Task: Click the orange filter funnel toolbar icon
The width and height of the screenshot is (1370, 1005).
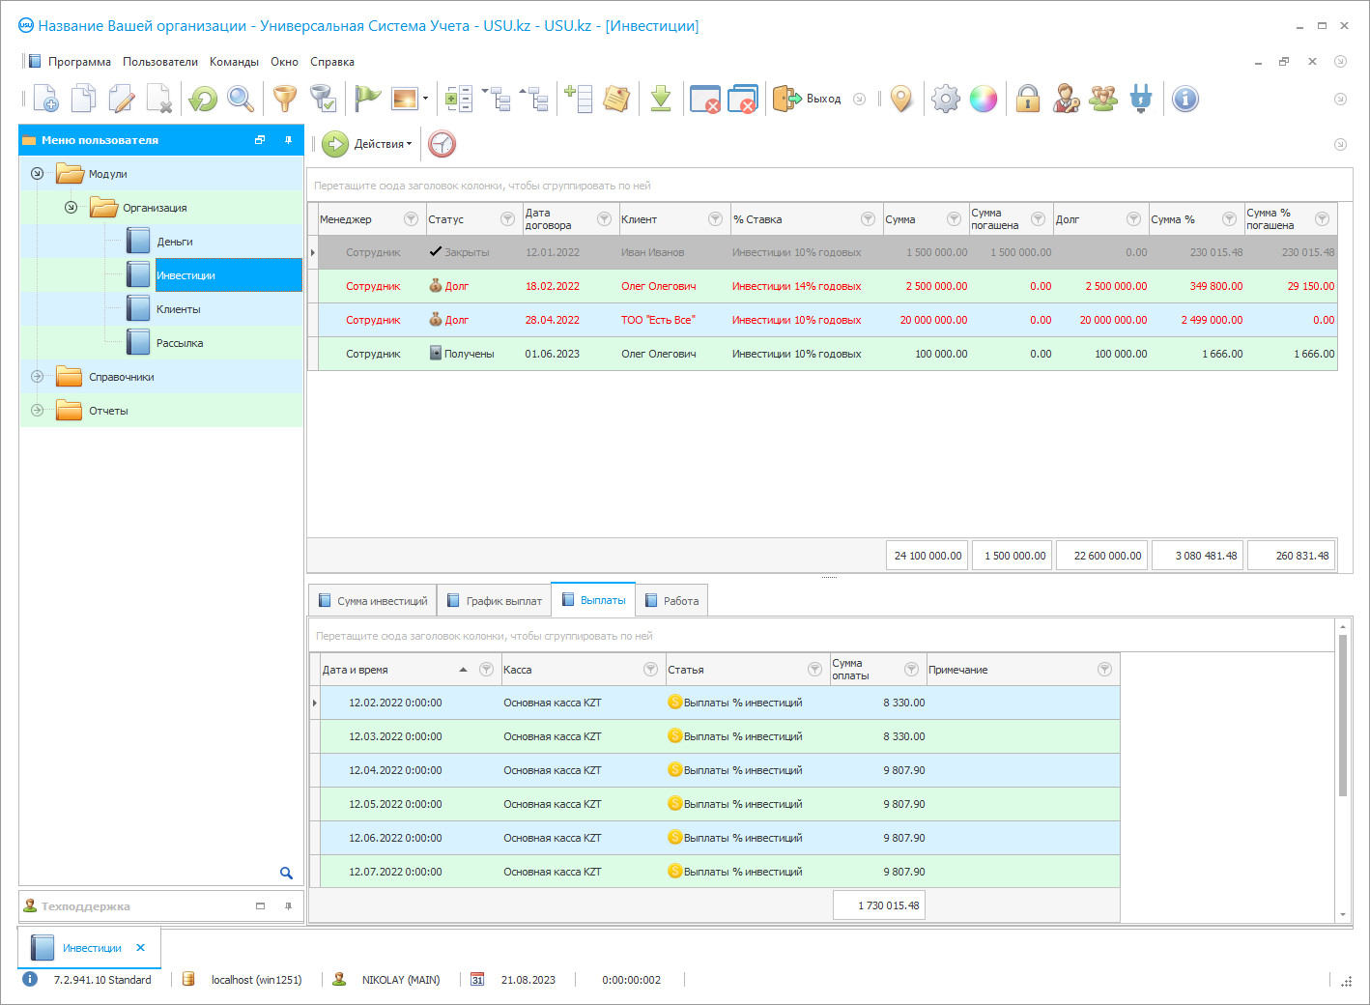Action: [284, 99]
